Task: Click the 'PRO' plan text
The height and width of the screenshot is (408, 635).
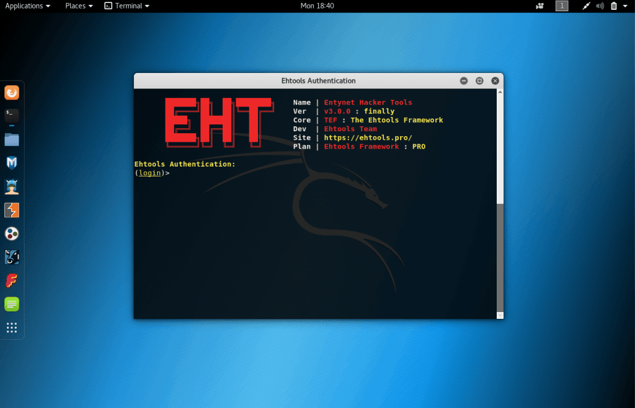Action: tap(419, 146)
